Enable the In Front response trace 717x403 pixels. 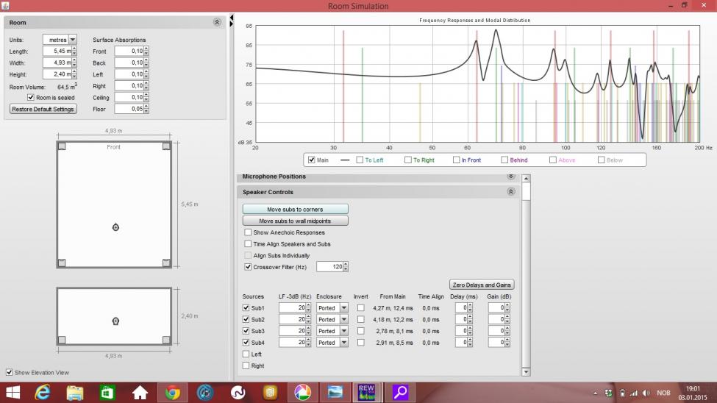[457, 160]
